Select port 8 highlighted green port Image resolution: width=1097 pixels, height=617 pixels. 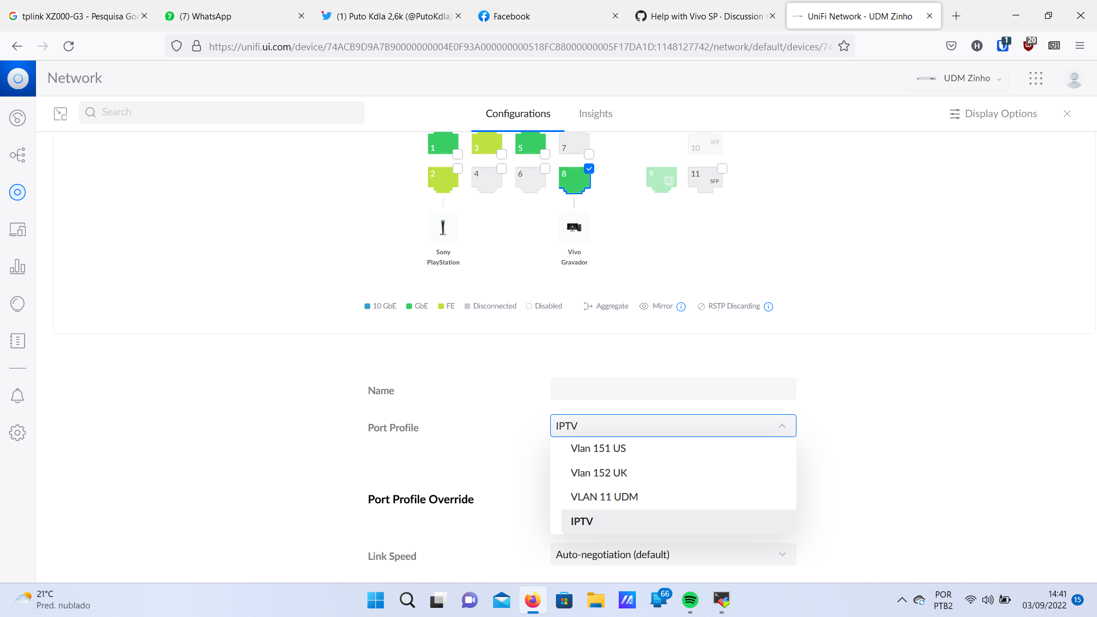574,179
